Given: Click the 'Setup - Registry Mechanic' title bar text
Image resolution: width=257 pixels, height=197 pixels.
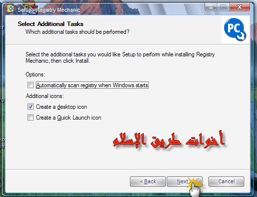Looking at the screenshot, I should [49, 10].
